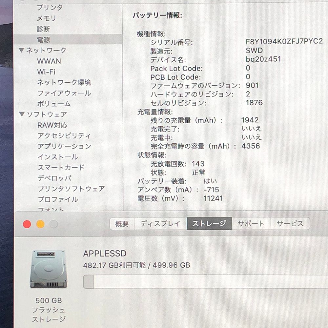
Task: Select 診断 in the sidebar
Action: point(43,29)
